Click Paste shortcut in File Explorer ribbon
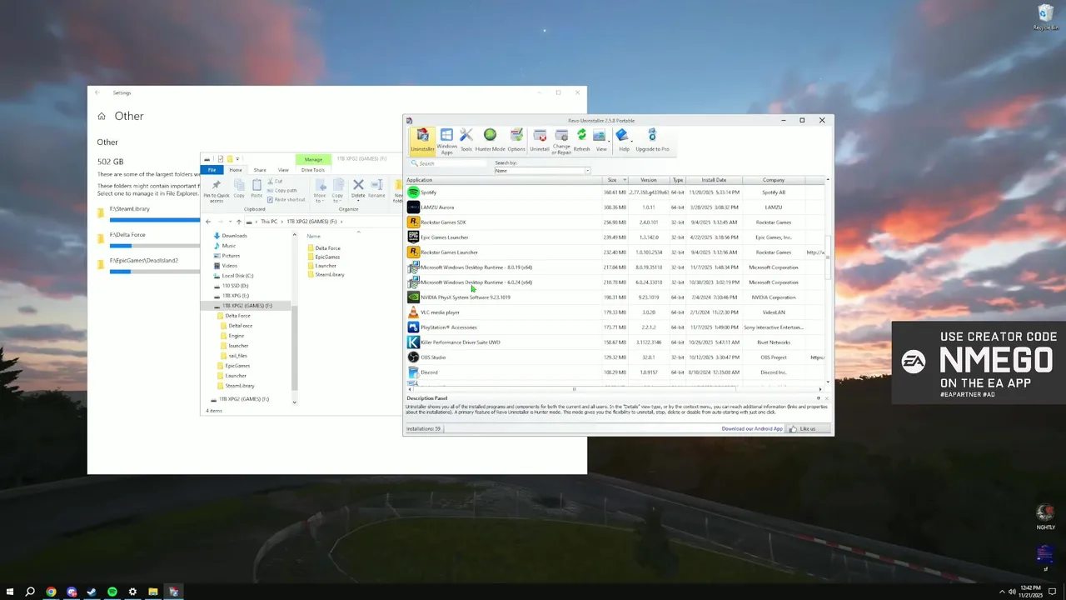The width and height of the screenshot is (1066, 600). click(286, 200)
